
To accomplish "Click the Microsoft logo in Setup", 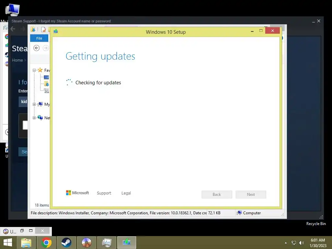I will [x=77, y=193].
